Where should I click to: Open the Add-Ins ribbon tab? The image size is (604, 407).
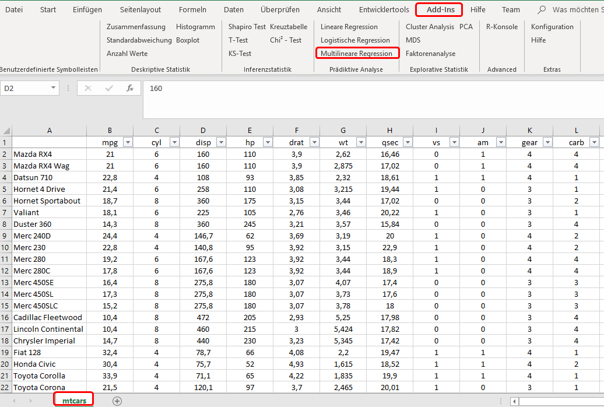(x=440, y=10)
